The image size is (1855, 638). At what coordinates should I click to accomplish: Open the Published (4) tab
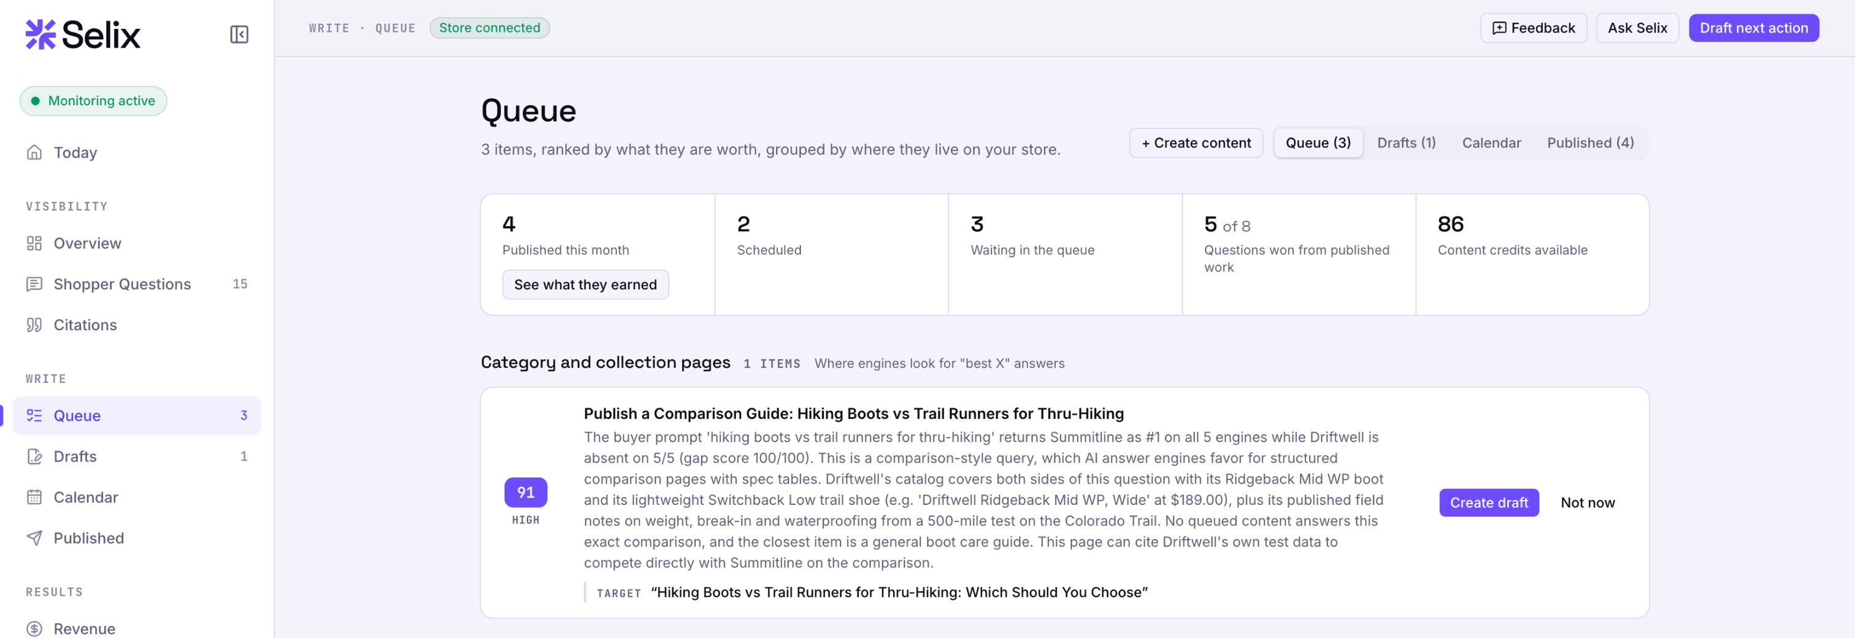coord(1590,142)
